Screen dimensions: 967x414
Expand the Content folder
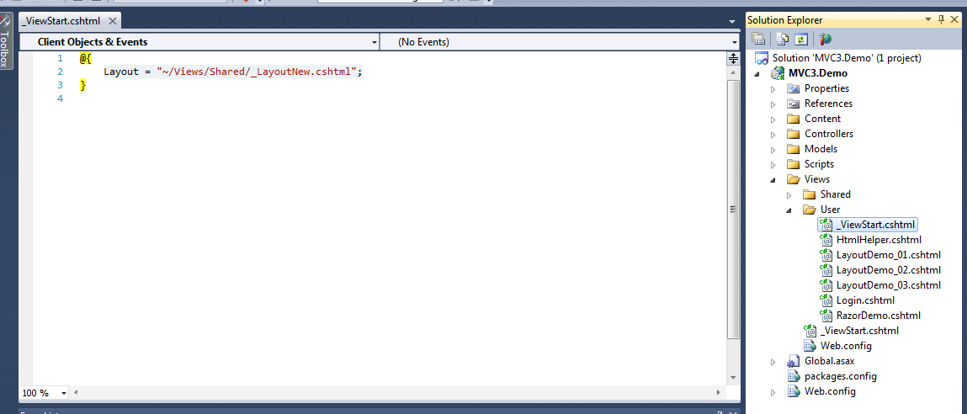pyautogui.click(x=773, y=119)
